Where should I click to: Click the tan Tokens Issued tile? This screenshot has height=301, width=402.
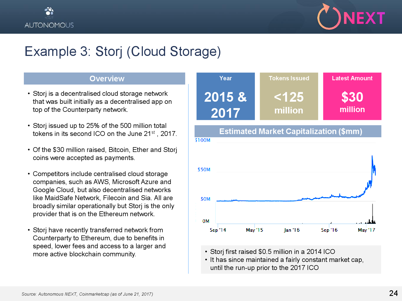[289, 96]
